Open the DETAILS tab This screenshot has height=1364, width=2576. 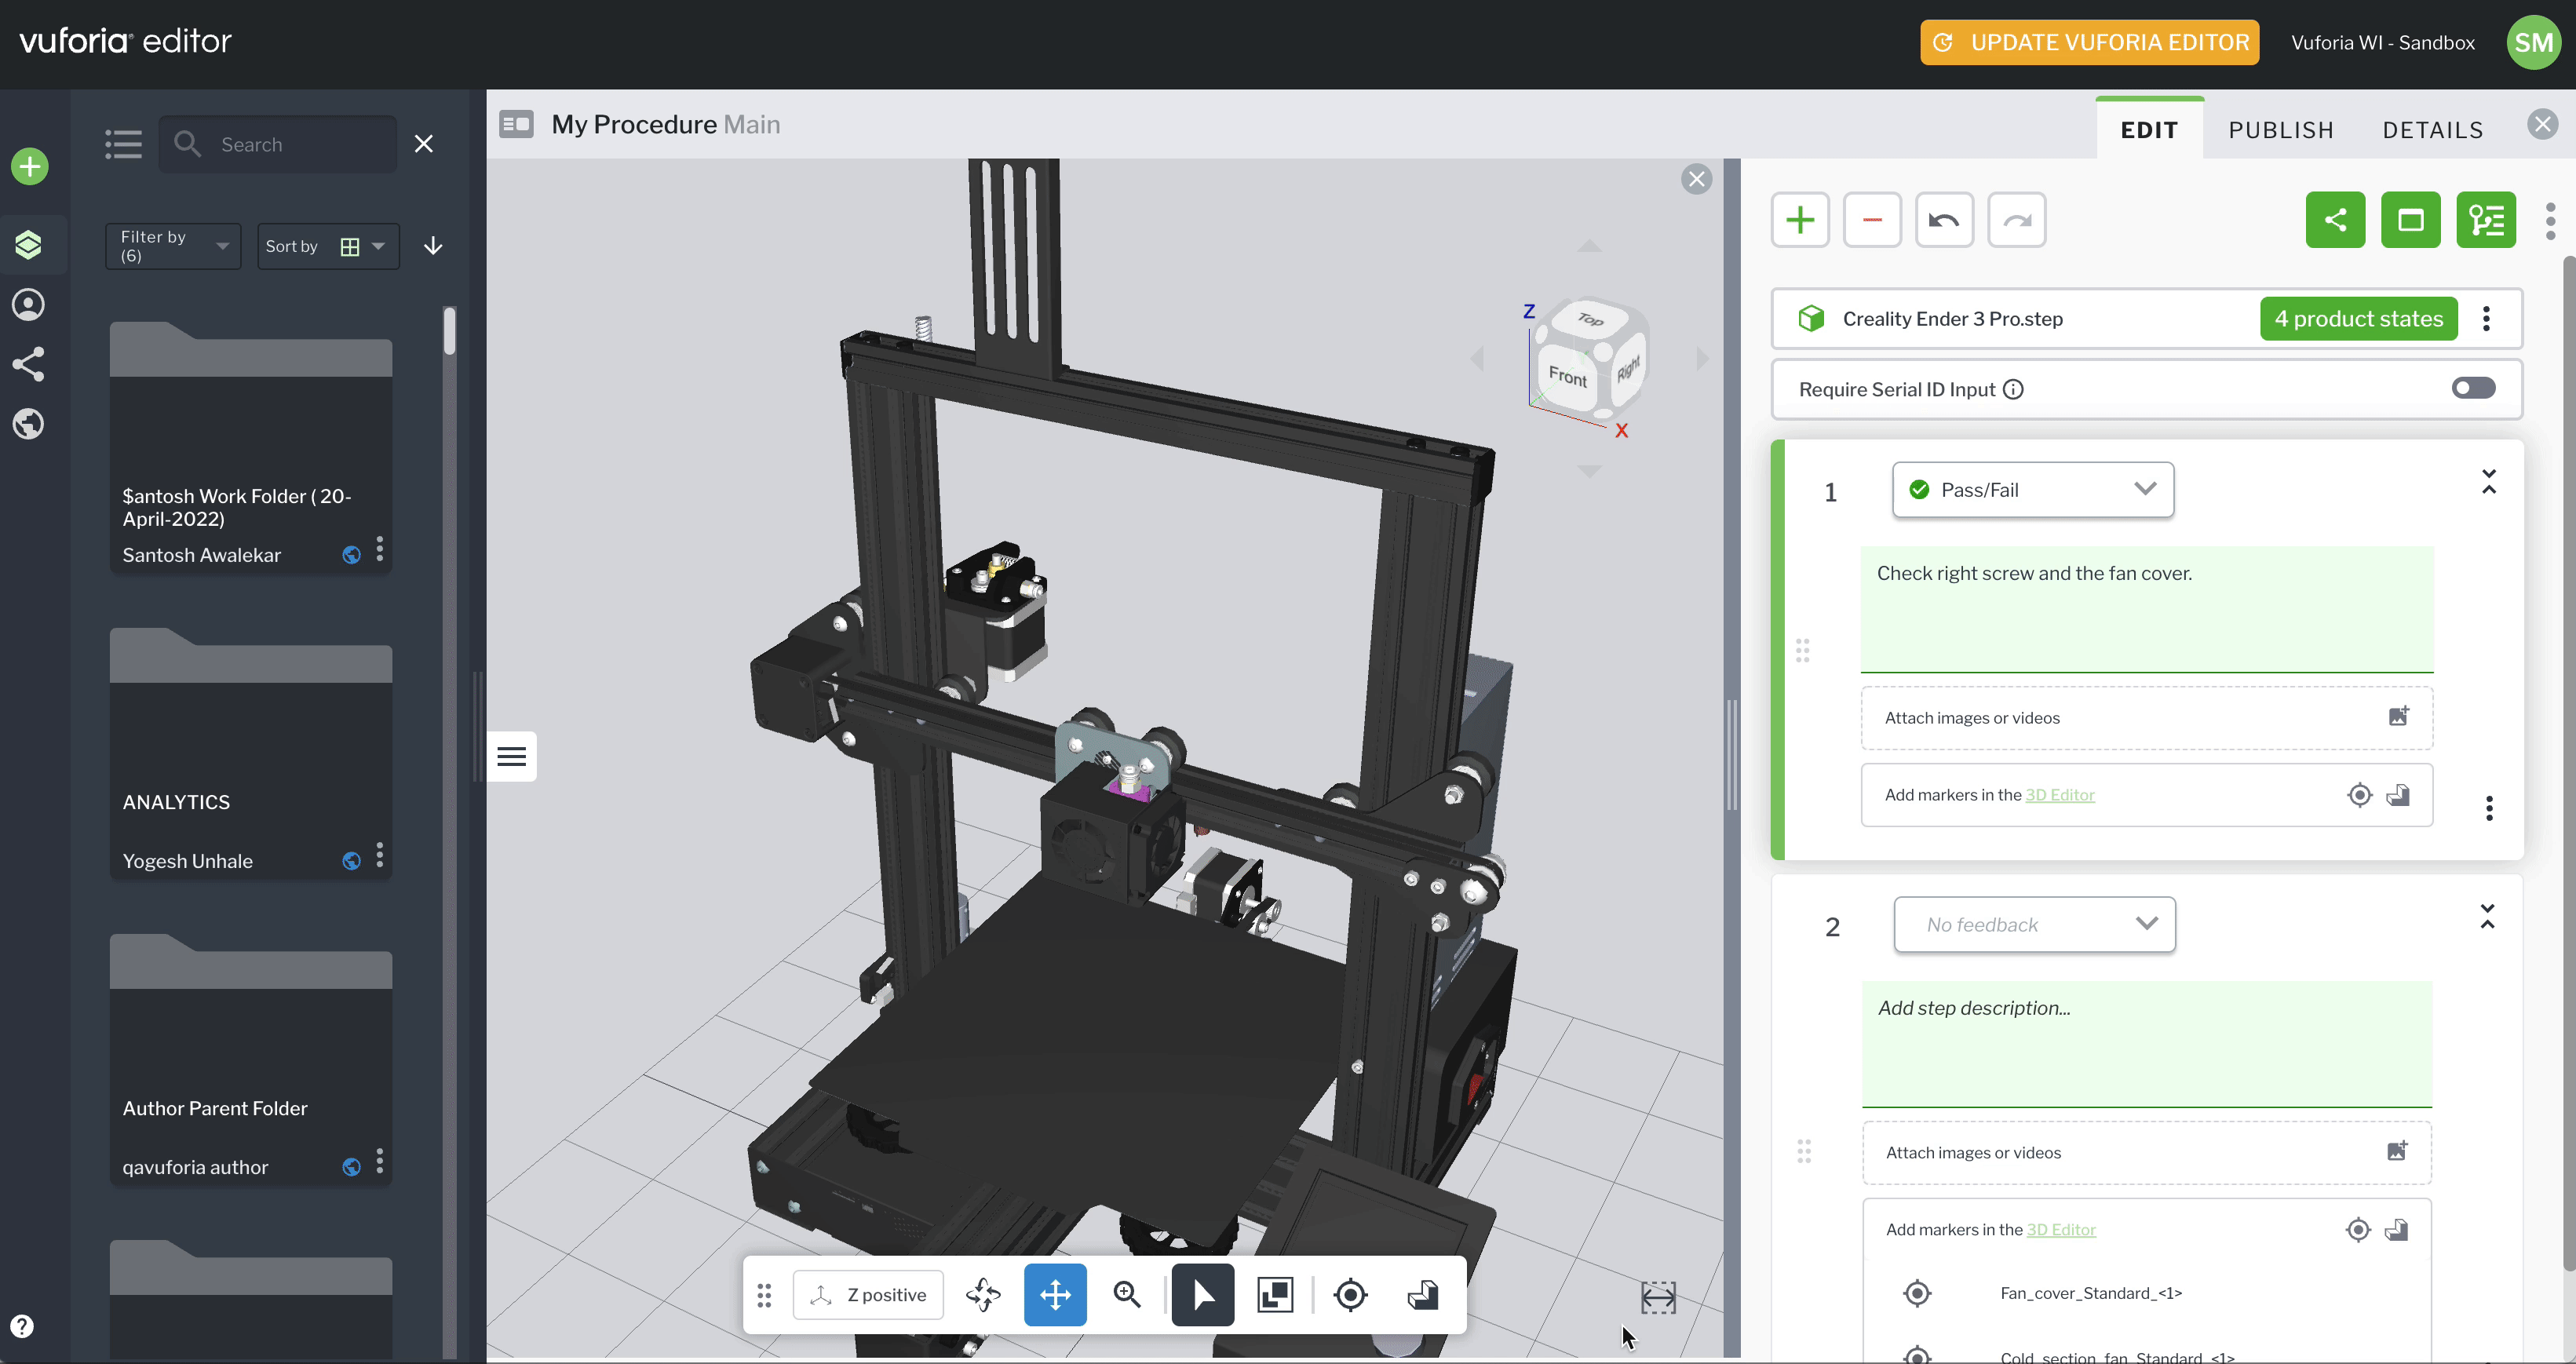pos(2432,130)
